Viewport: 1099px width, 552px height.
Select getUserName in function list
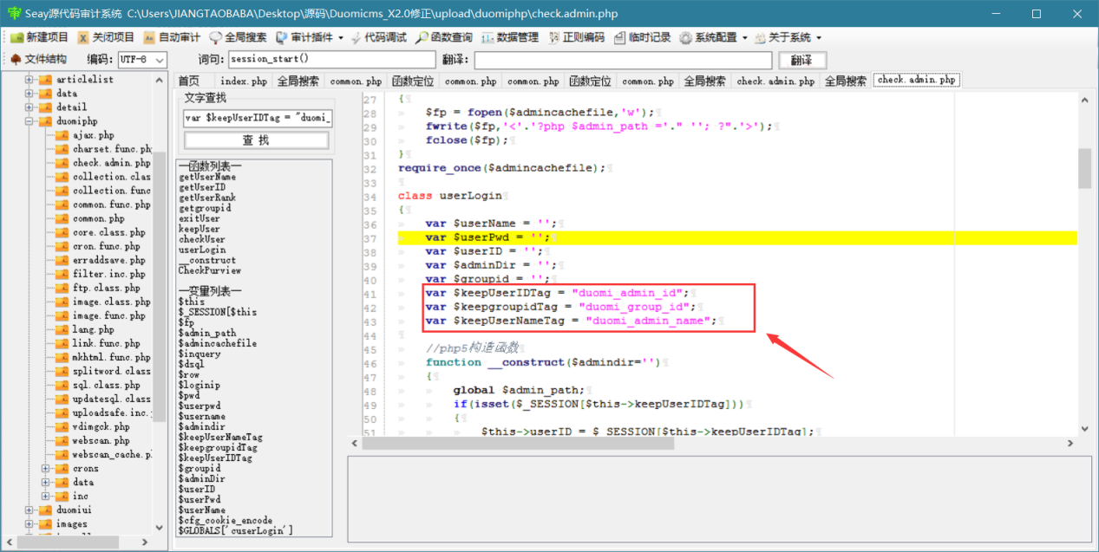click(x=207, y=177)
